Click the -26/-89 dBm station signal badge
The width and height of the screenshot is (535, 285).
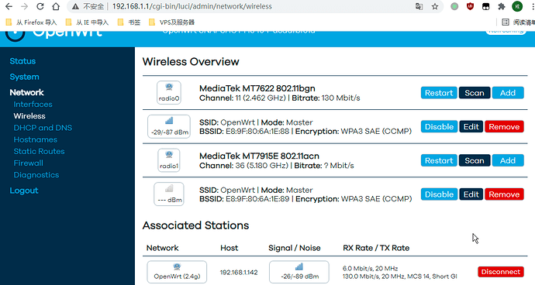click(x=299, y=272)
